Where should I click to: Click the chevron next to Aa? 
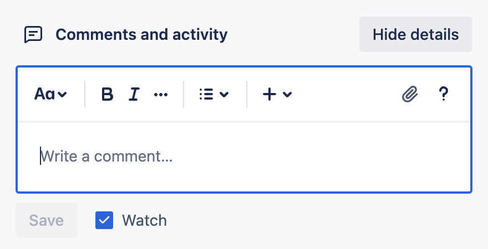[62, 94]
